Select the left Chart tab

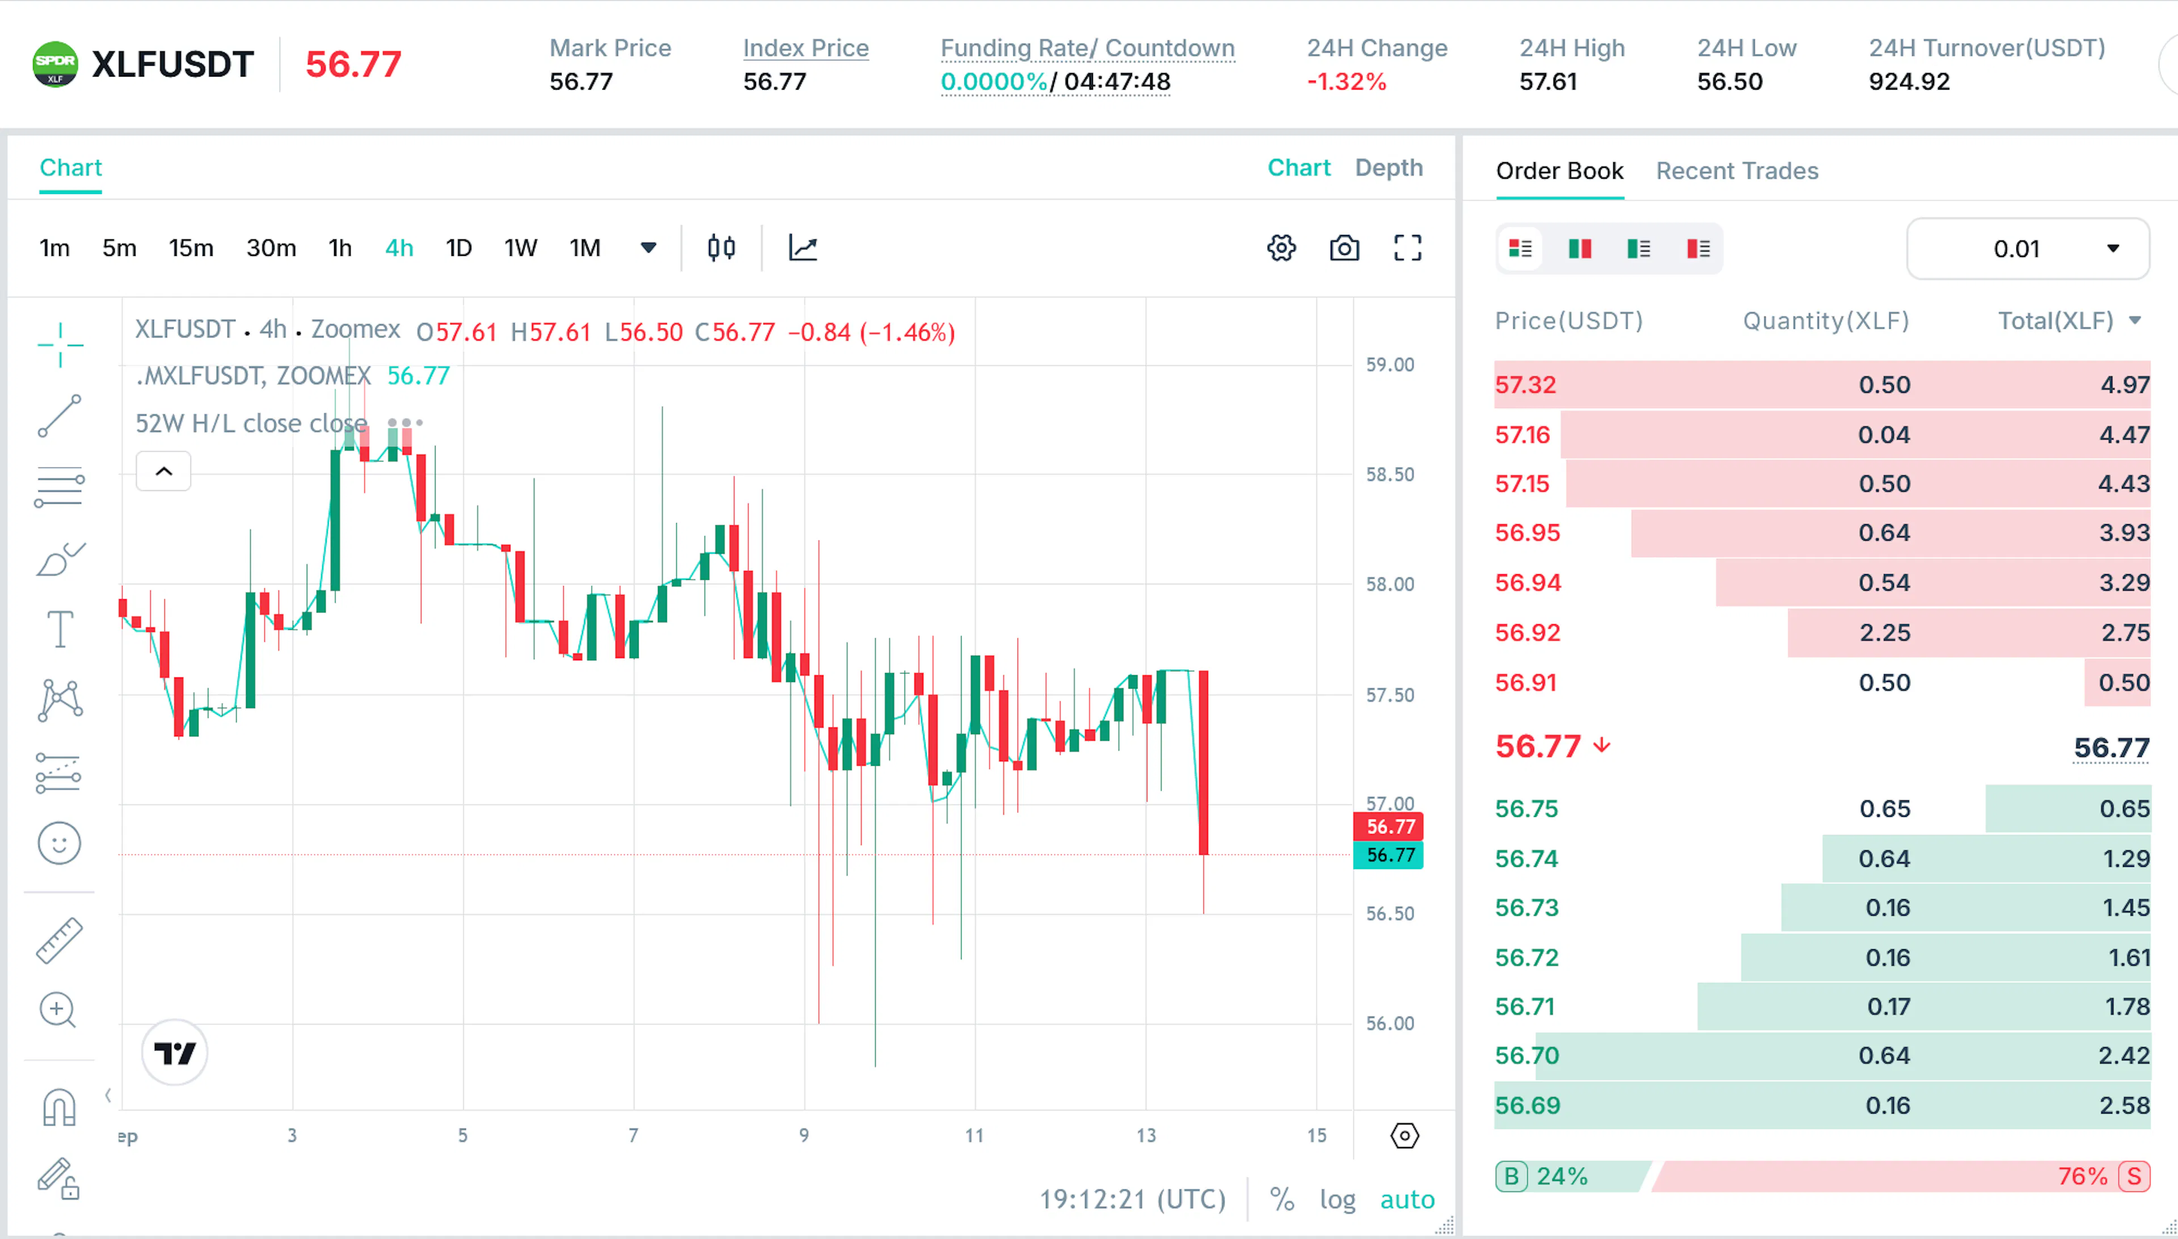[x=70, y=168]
